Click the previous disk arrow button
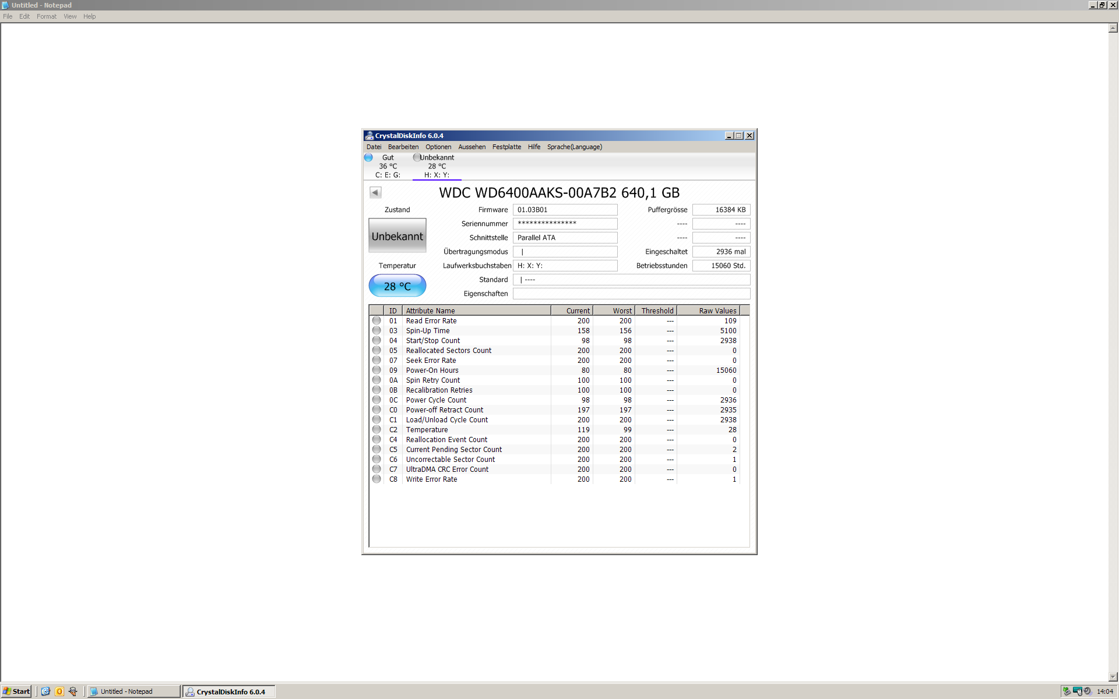 click(x=375, y=192)
